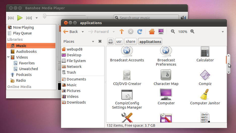Select the applications breadcrumb button
The width and height of the screenshot is (236, 133).
[150, 42]
